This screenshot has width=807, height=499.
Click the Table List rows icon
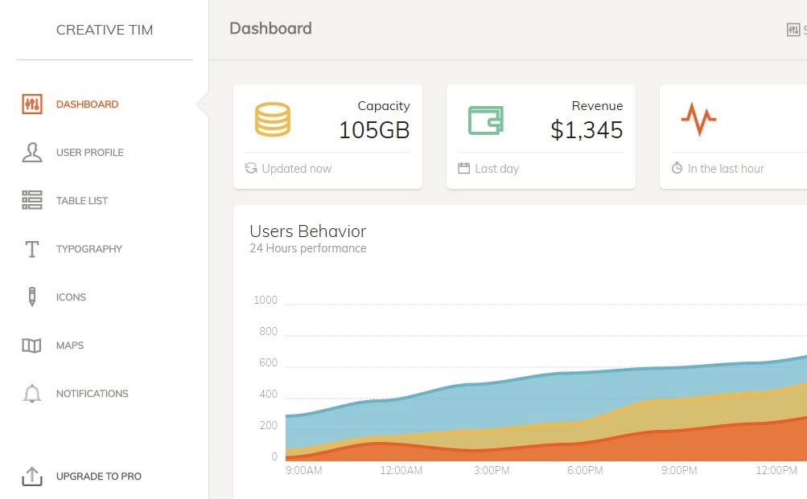tap(32, 200)
